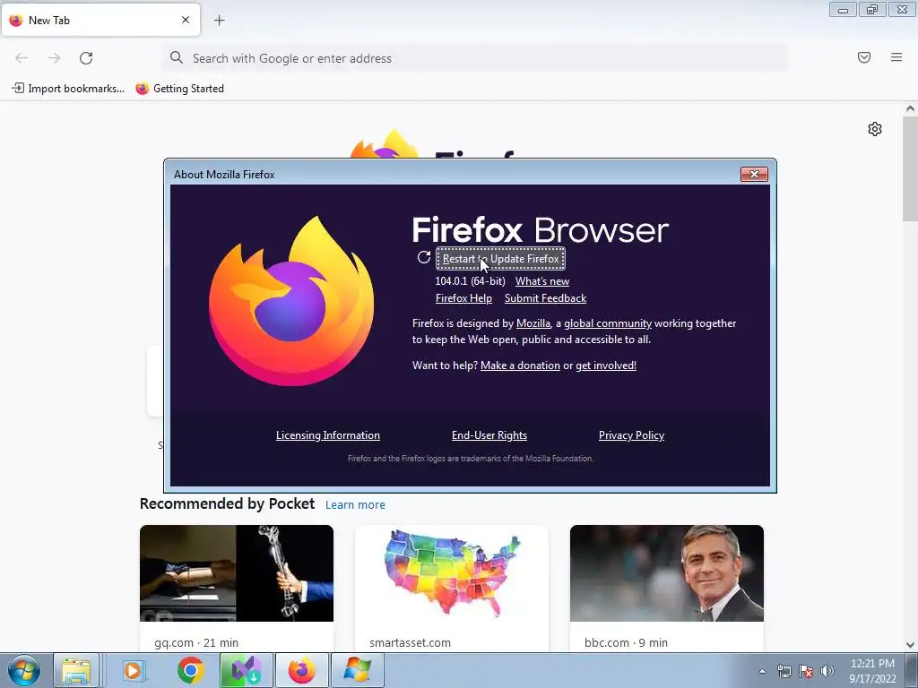
Task: Click the search magnifier icon in address bar
Action: click(x=177, y=57)
